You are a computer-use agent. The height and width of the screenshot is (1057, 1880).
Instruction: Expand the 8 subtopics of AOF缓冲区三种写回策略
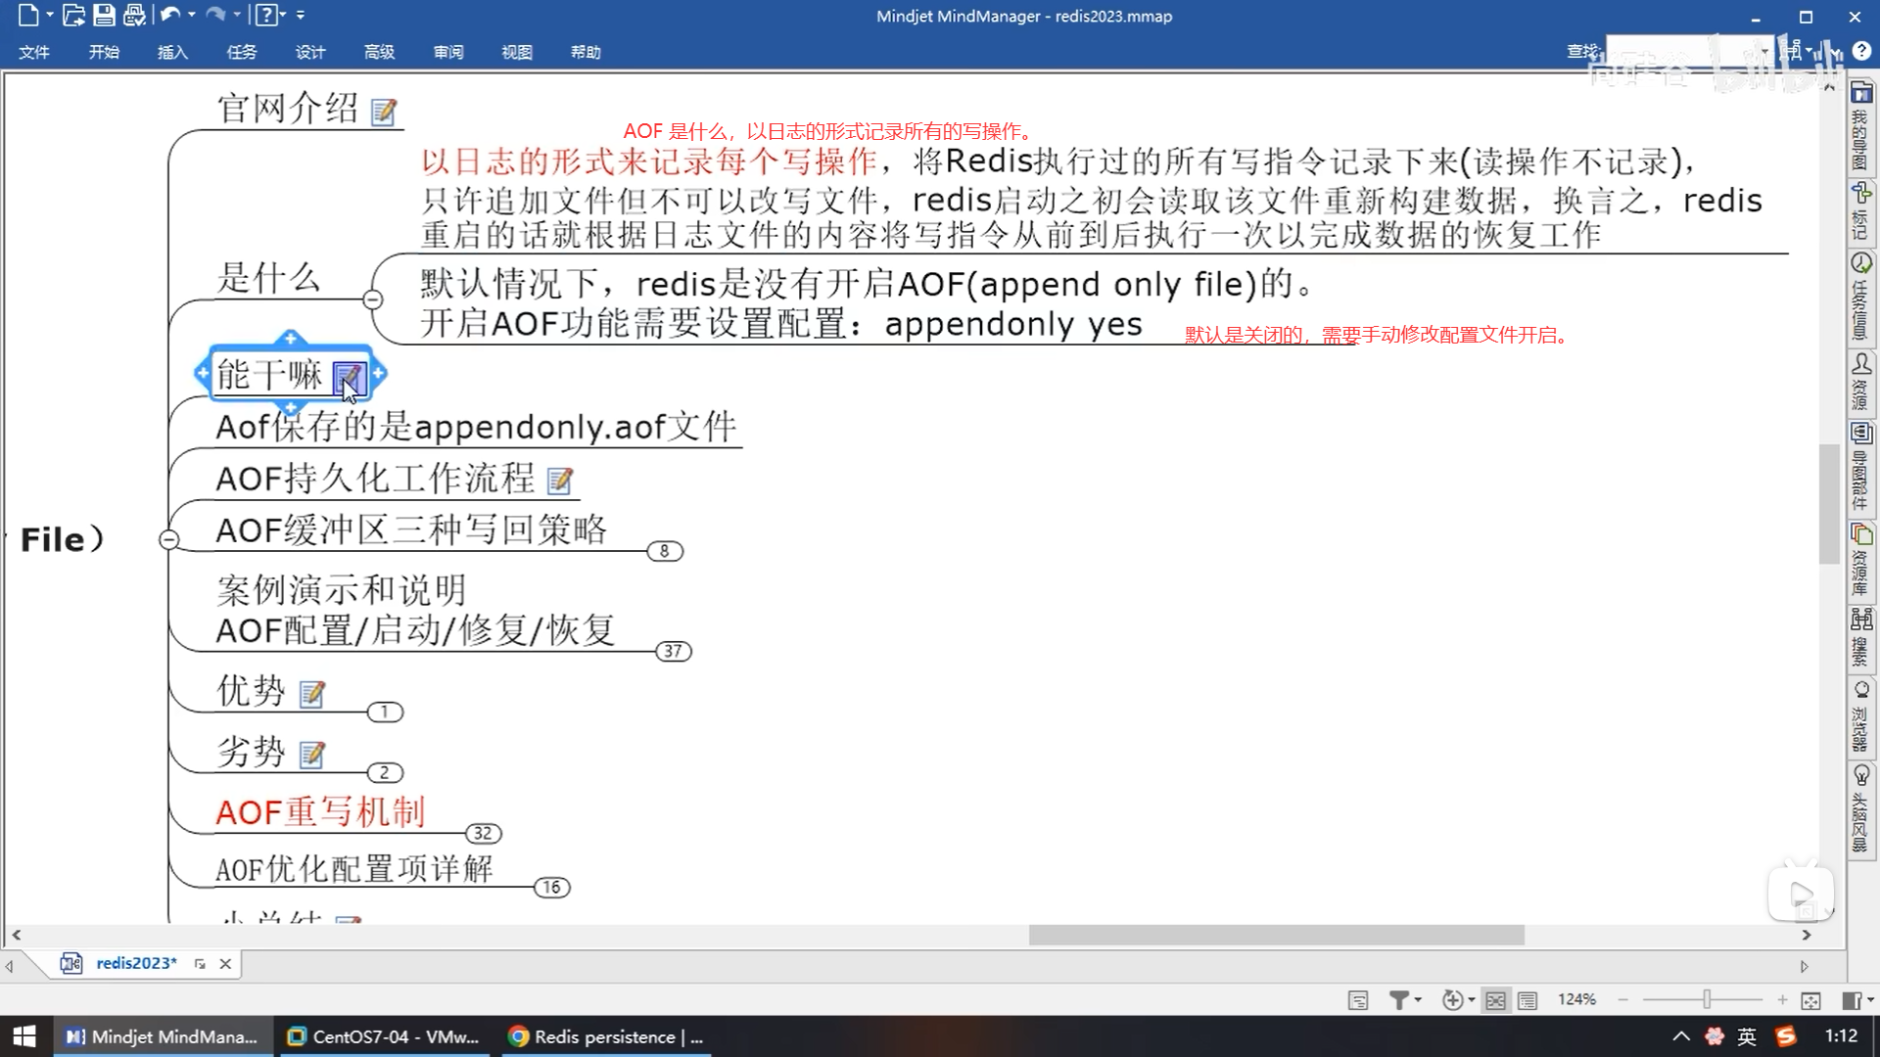tap(665, 551)
